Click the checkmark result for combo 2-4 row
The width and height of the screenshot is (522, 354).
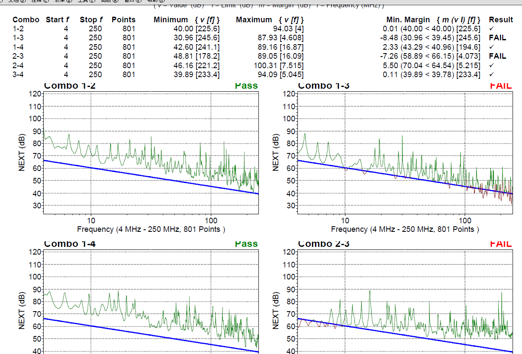(x=492, y=66)
